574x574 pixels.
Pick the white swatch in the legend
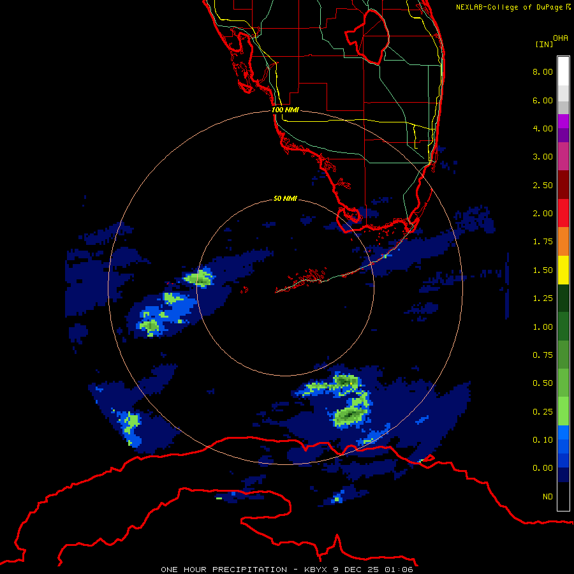[x=563, y=71]
